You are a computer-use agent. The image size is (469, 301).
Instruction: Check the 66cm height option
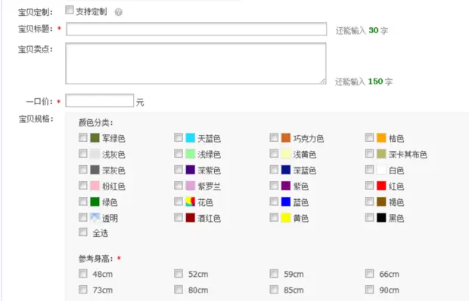[369, 274]
